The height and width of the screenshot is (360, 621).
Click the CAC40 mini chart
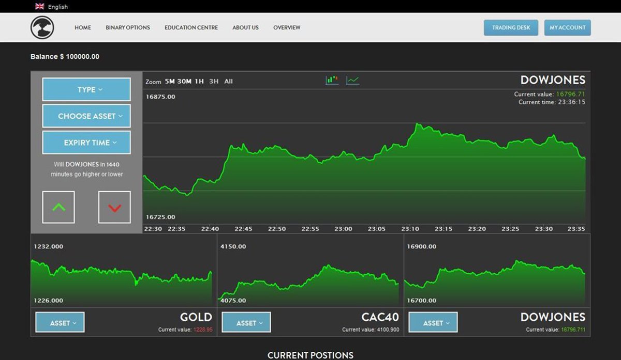coord(309,274)
